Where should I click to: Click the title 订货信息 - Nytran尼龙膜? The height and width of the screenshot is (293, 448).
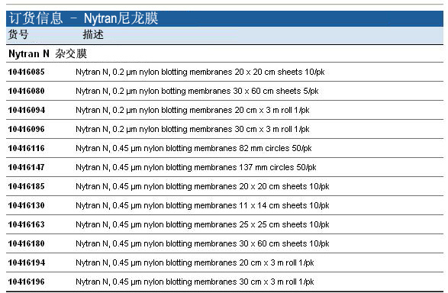click(83, 18)
